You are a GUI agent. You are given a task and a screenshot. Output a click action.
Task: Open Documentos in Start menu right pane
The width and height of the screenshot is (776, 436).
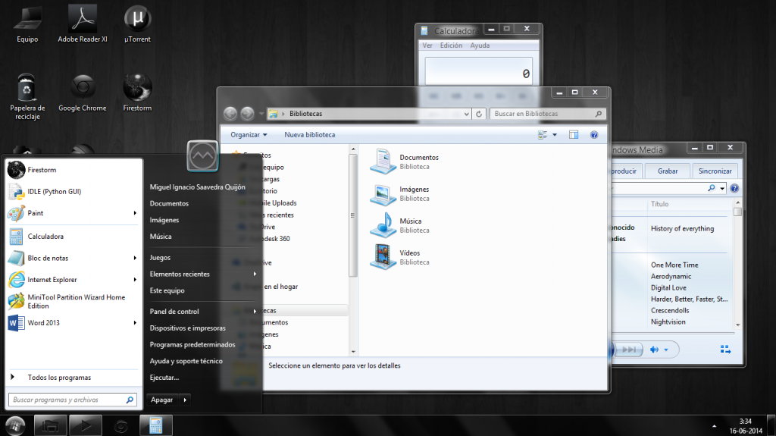pyautogui.click(x=169, y=204)
